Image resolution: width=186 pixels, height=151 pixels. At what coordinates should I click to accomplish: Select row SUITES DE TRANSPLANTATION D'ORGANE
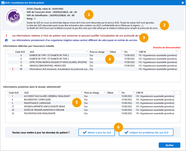pos(92,110)
